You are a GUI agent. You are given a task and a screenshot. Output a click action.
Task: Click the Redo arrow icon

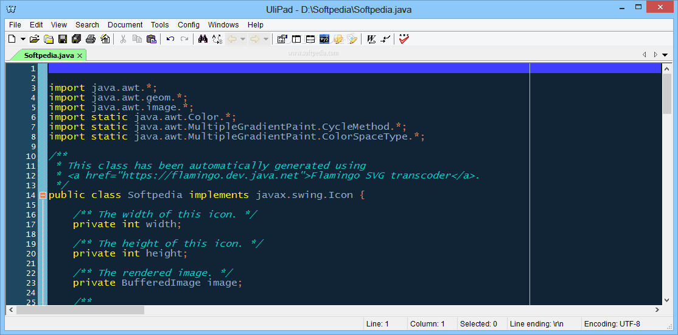pos(184,39)
